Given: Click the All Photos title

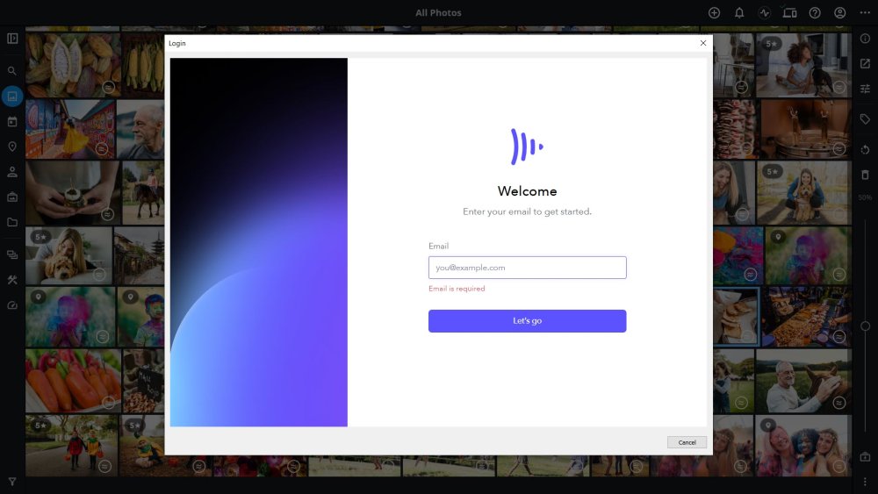Looking at the screenshot, I should [438, 13].
